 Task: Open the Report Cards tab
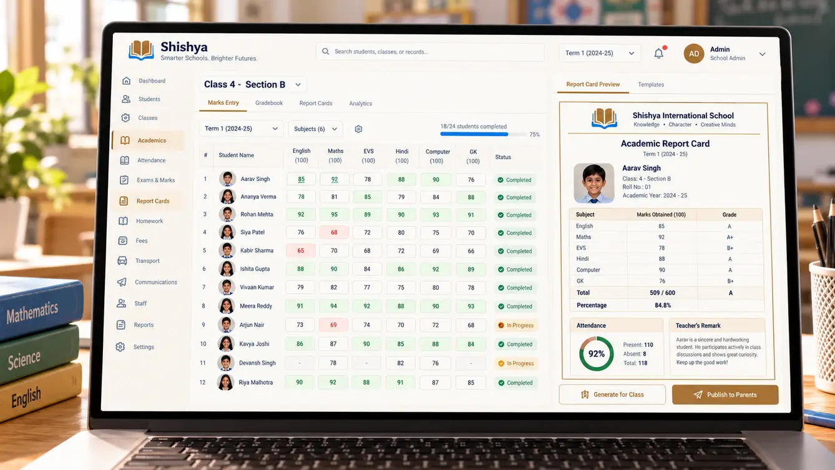click(x=316, y=103)
